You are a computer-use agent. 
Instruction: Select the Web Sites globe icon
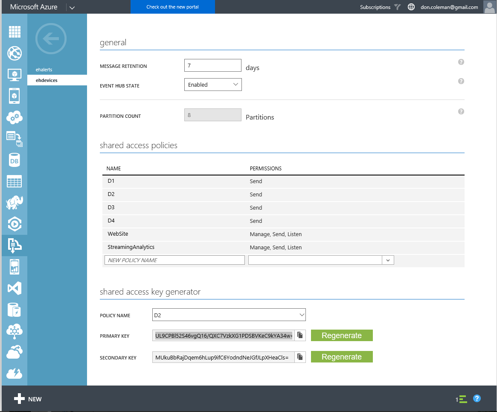(x=15, y=53)
